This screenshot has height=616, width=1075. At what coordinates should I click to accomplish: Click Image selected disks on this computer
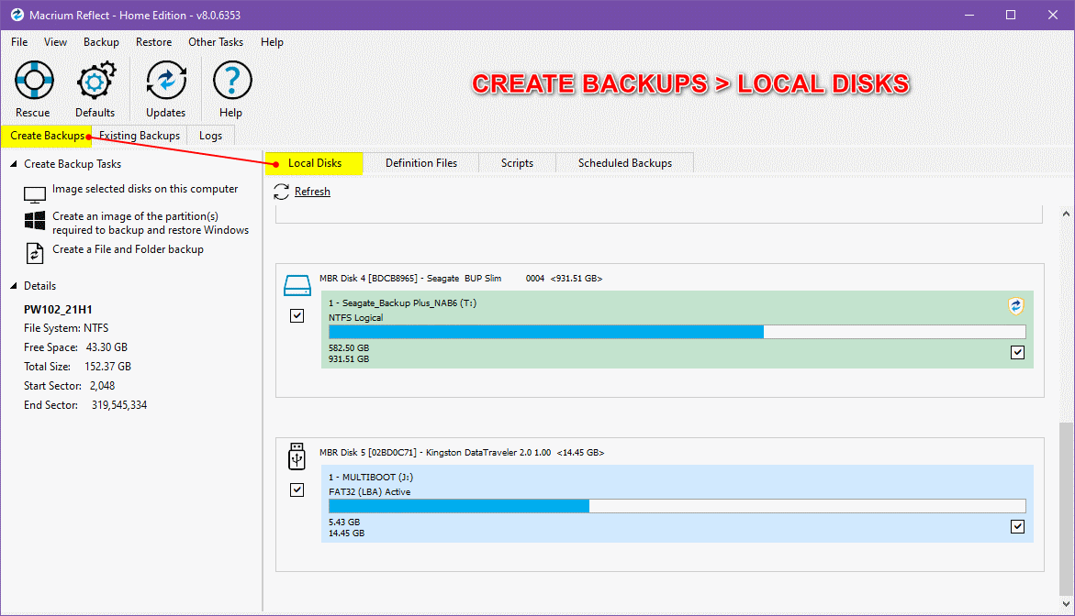145,189
